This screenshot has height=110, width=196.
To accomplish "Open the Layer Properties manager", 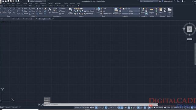I will point(70,11).
